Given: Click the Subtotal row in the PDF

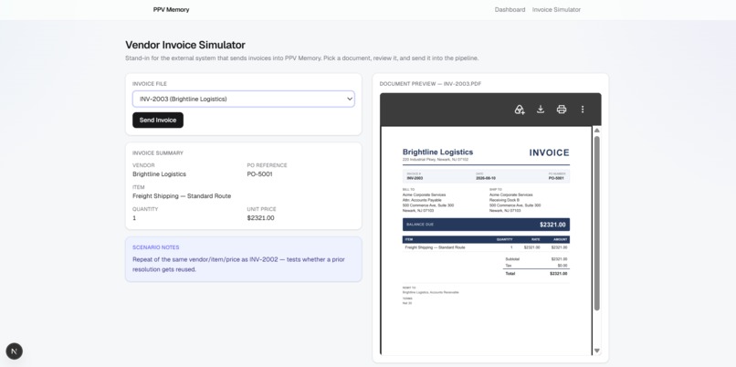Looking at the screenshot, I should click(x=536, y=259).
